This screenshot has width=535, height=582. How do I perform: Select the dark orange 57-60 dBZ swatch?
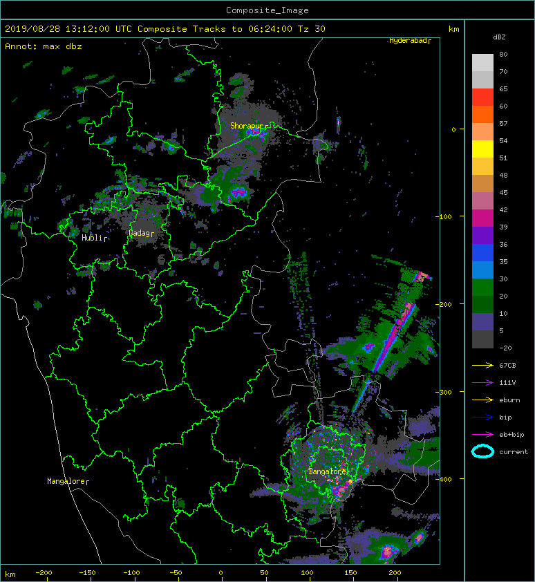482,115
